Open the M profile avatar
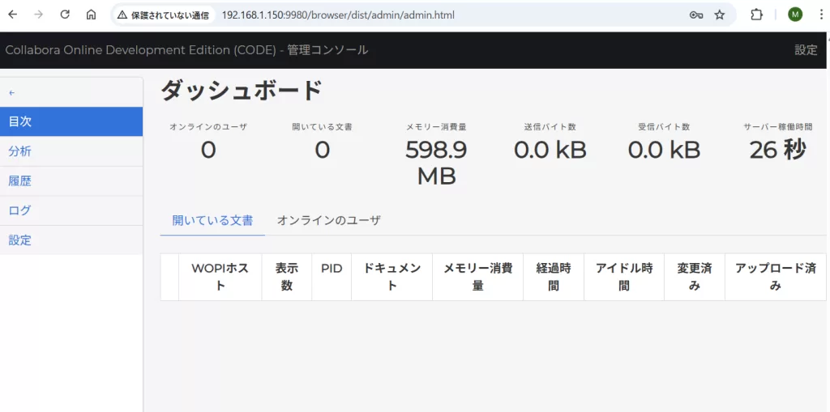Image resolution: width=830 pixels, height=412 pixels. [795, 15]
